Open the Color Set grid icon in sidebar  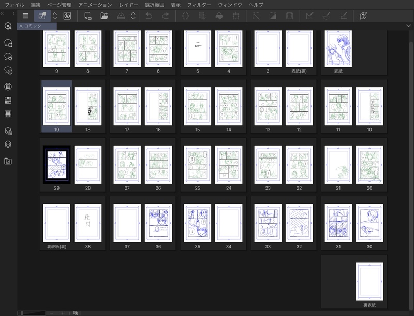point(8,100)
